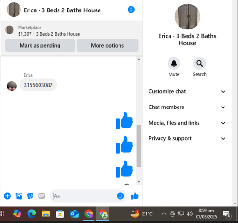Click the Marketplace label above the listing price
Viewport: 238px width, 223px height.
coord(30,27)
